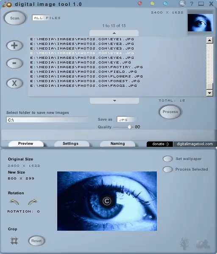
Task: Go to next page with down arrow bar
Action: point(114,101)
